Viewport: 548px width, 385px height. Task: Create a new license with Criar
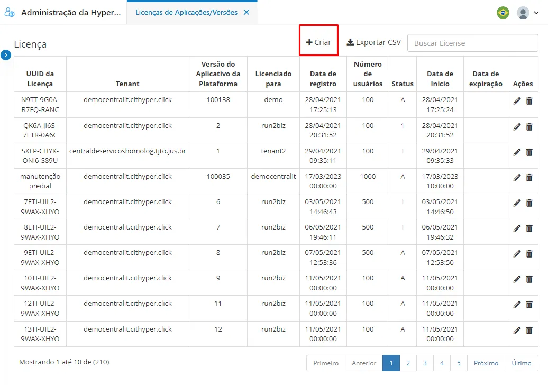point(318,42)
